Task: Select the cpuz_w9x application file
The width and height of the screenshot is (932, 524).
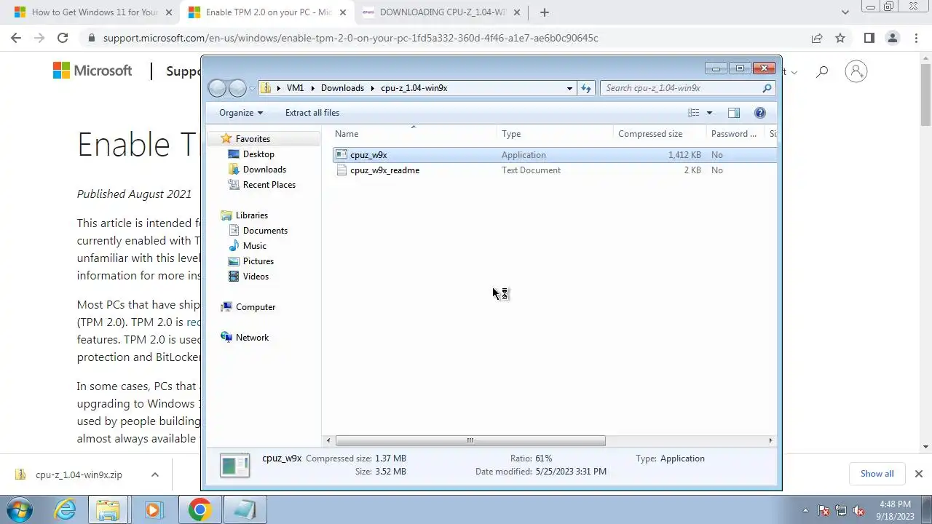Action: point(368,155)
